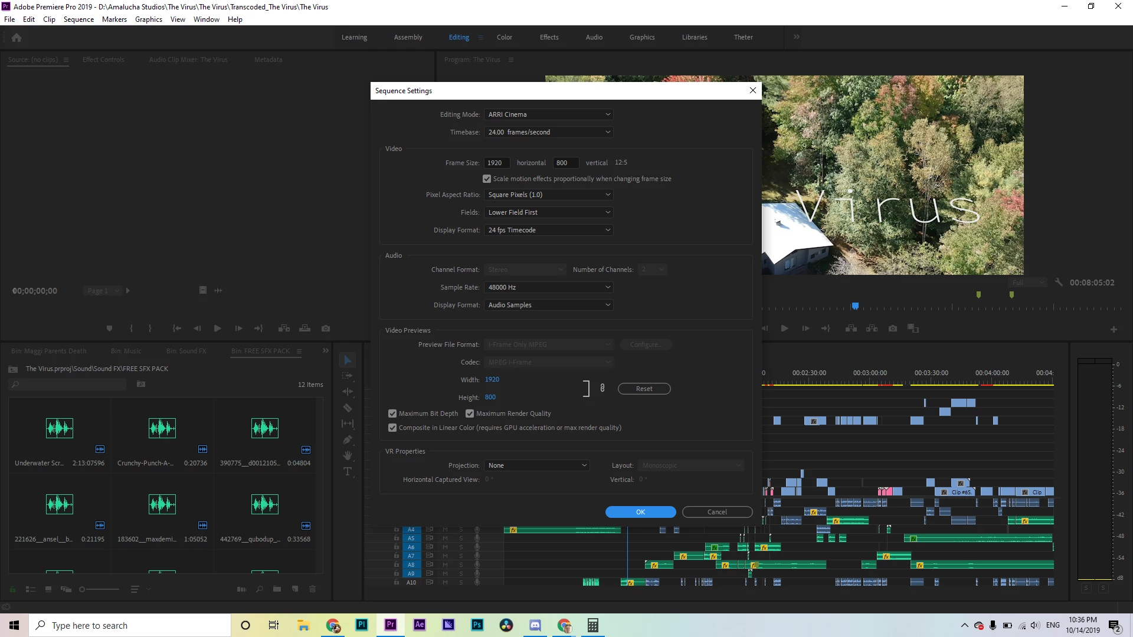Open Premiere Pro from the Windows taskbar

390,625
